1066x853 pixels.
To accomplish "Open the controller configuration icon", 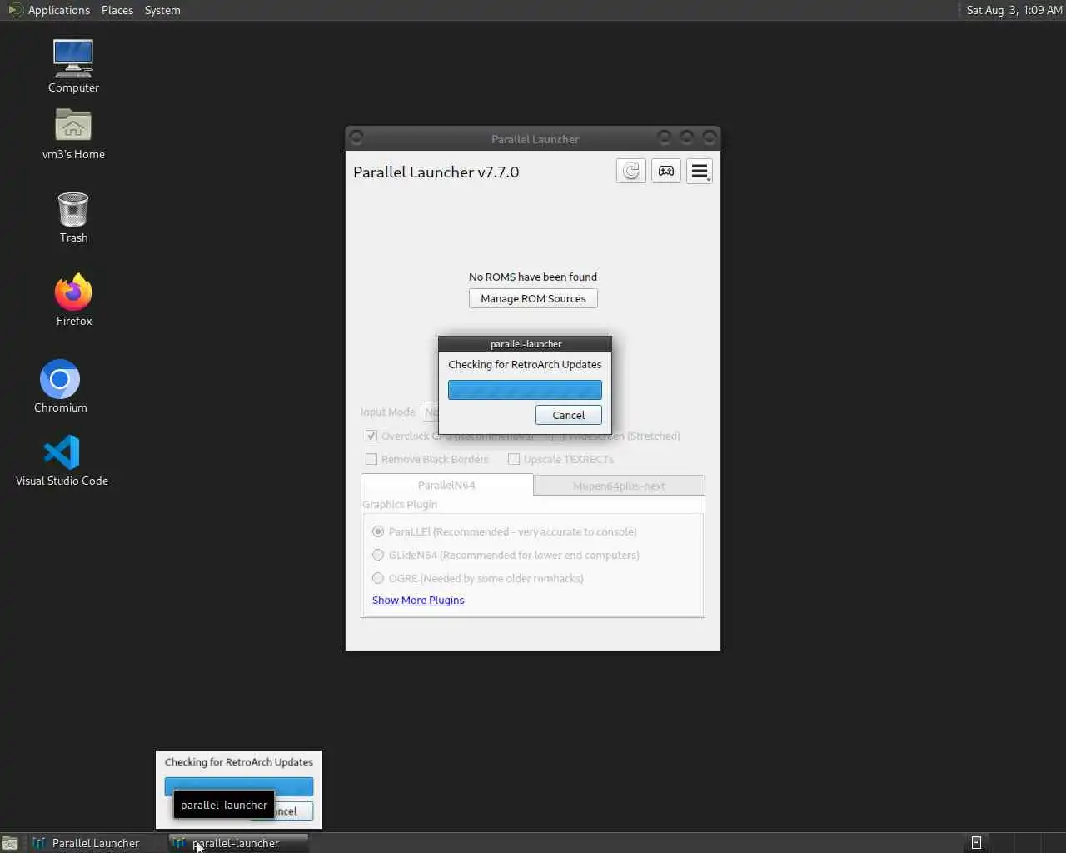I will pos(666,172).
